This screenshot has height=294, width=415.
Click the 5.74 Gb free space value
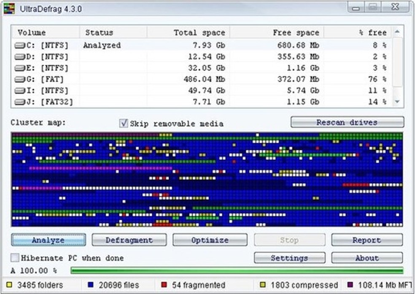click(303, 90)
